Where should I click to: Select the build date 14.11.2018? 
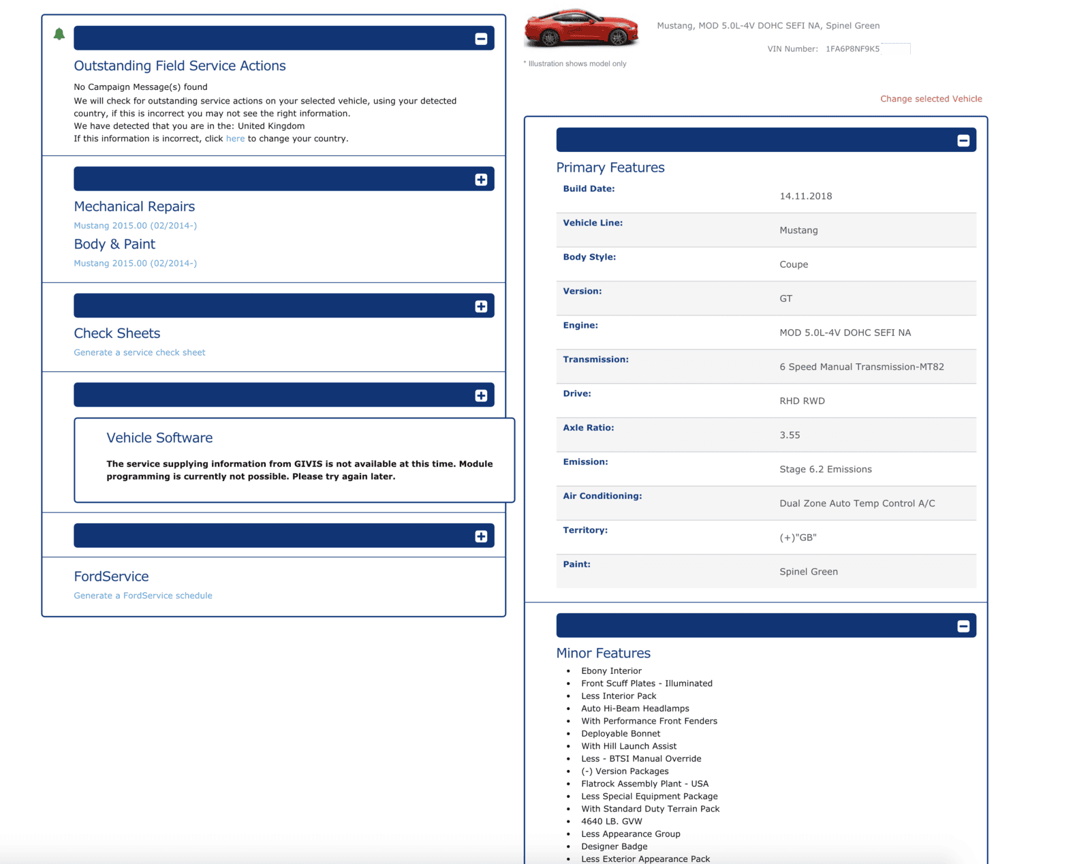pyautogui.click(x=806, y=196)
